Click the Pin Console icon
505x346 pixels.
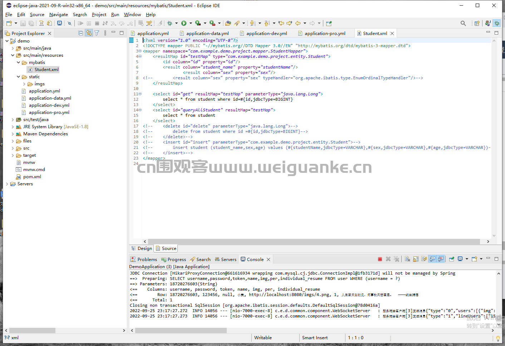pos(452,259)
